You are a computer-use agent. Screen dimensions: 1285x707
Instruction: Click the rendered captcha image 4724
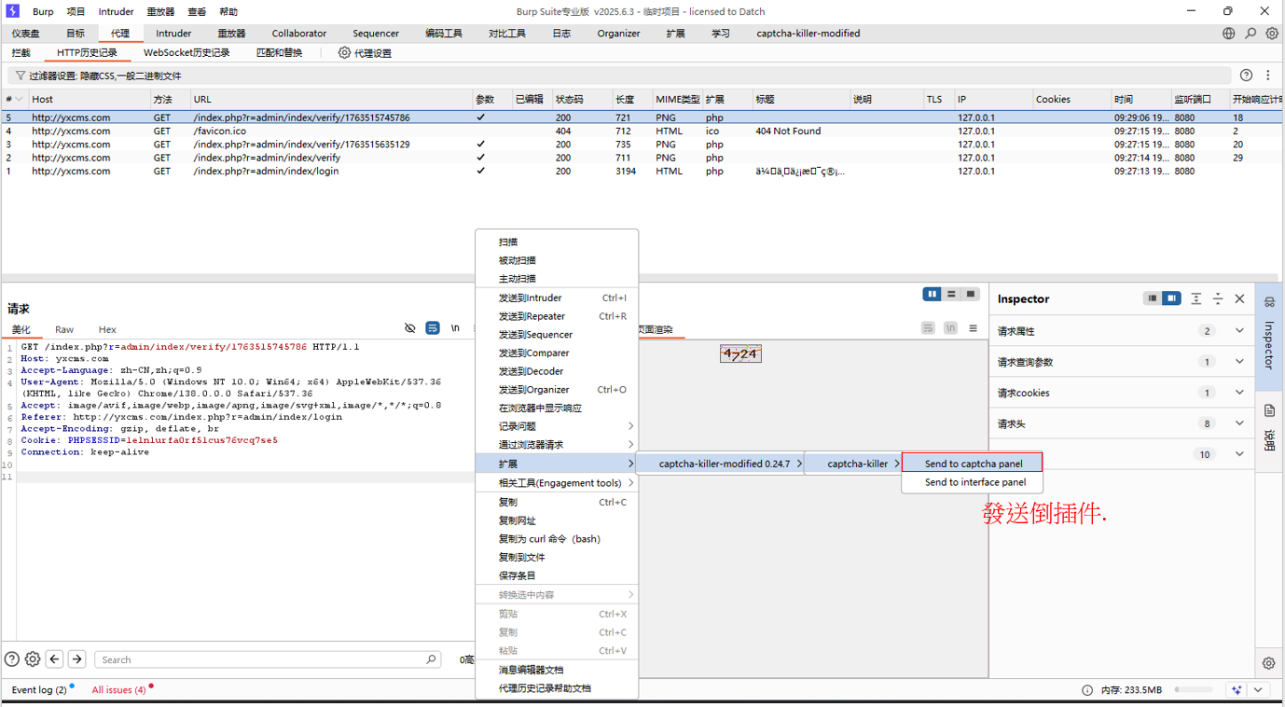[x=740, y=353]
